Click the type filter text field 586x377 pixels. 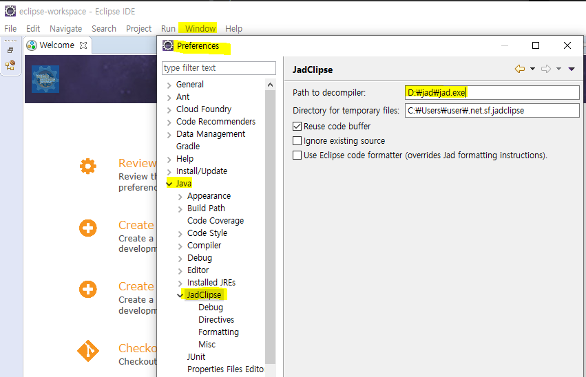coord(219,68)
